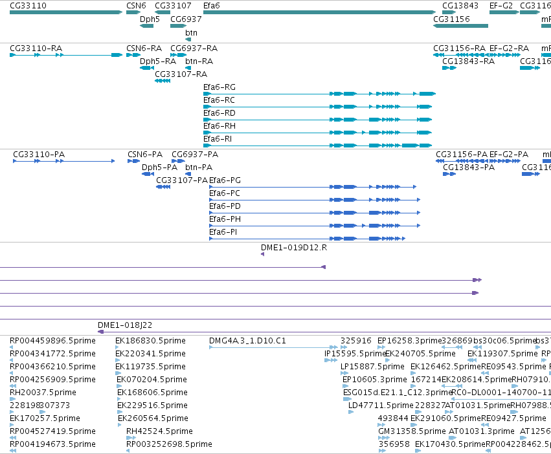Open the Efa6-RG transcript label
The width and height of the screenshot is (551, 454).
point(219,87)
